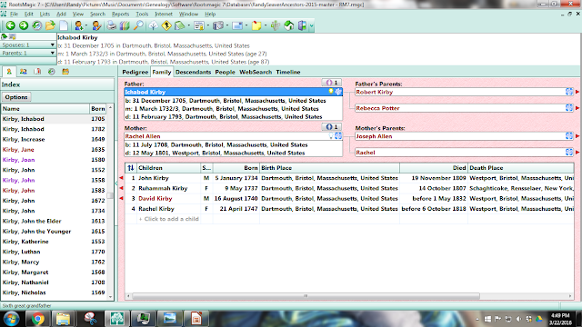582x327 pixels.
Task: Click the magnifying glass search icon
Action: 138,25
